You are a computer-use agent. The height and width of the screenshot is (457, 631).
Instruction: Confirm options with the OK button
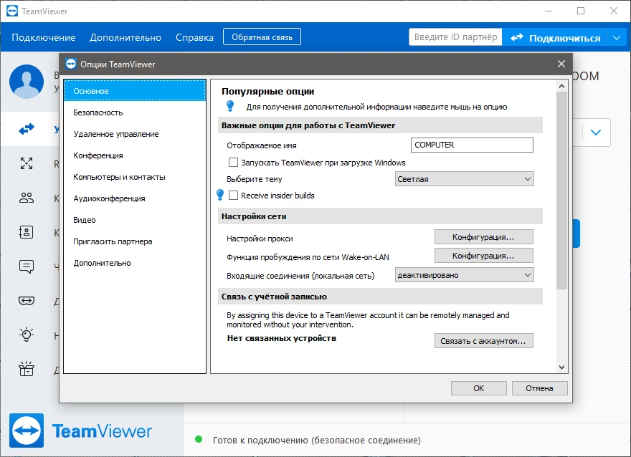[x=479, y=388]
